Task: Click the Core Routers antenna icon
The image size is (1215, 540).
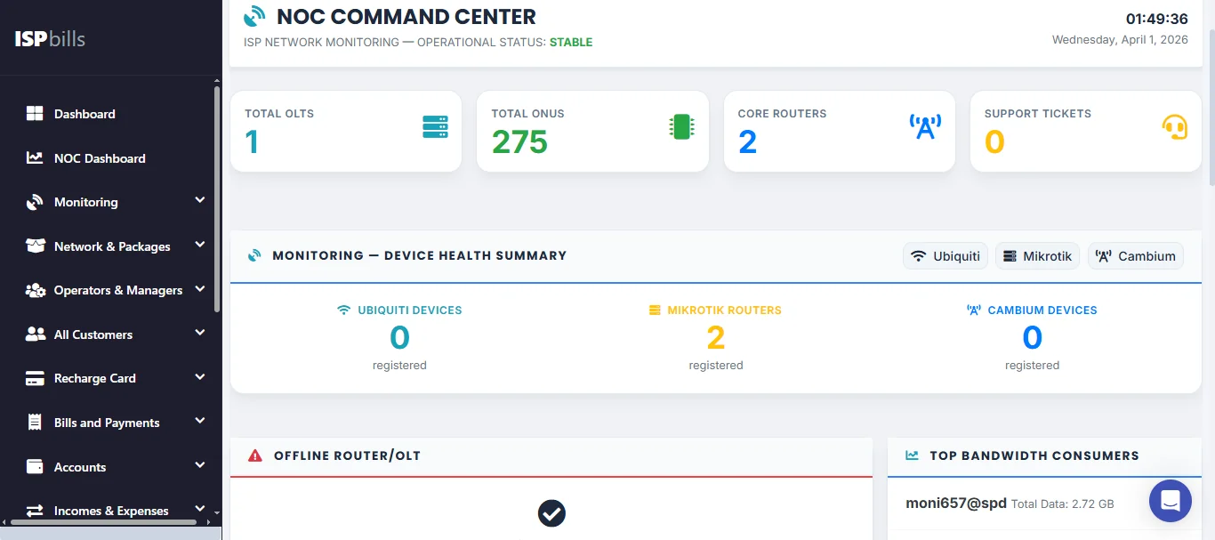Action: [925, 126]
